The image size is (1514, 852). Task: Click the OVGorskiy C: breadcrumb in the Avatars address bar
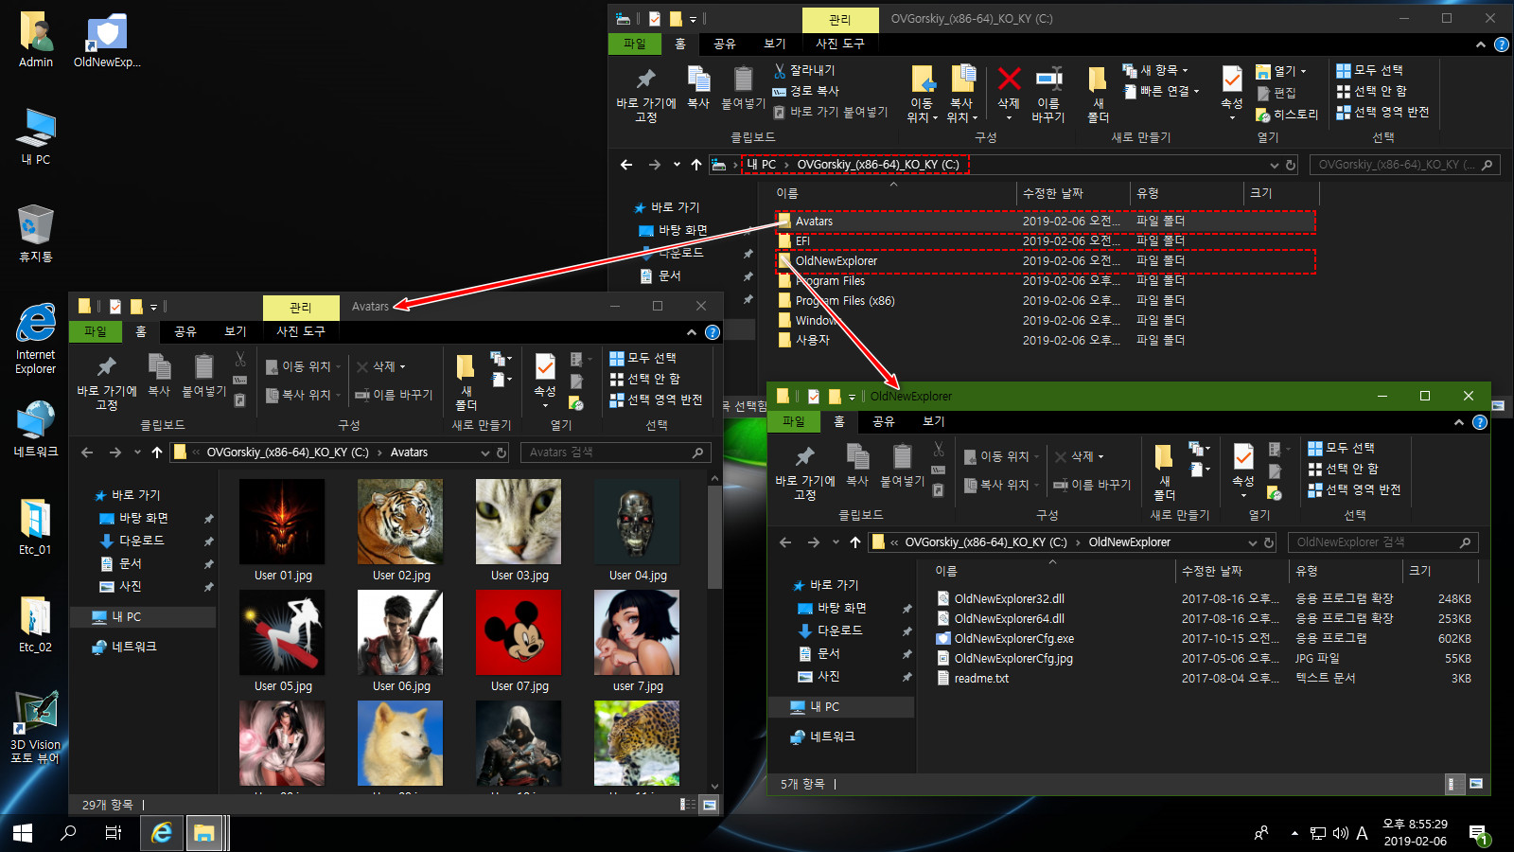pyautogui.click(x=288, y=453)
